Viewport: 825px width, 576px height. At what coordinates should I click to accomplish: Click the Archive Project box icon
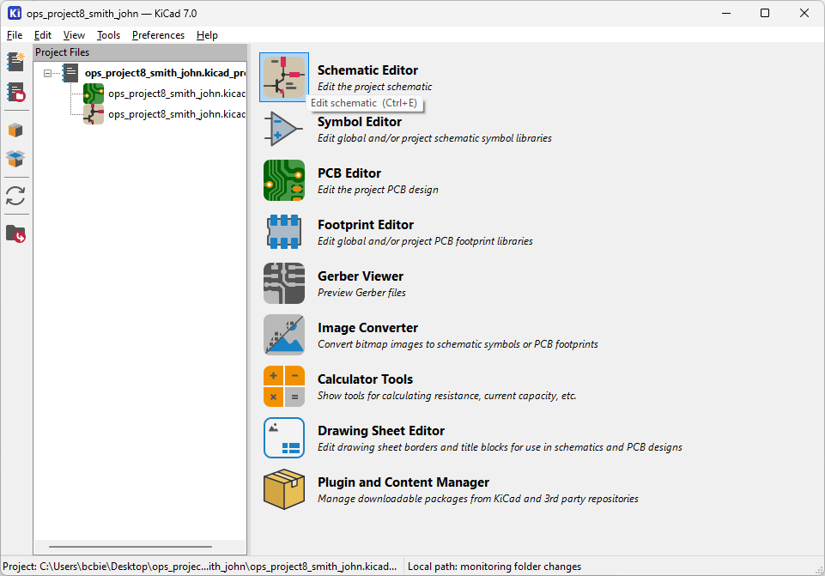15,130
